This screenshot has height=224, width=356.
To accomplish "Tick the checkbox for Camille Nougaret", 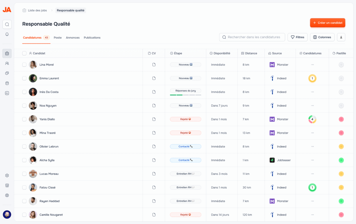I will 24,215.
